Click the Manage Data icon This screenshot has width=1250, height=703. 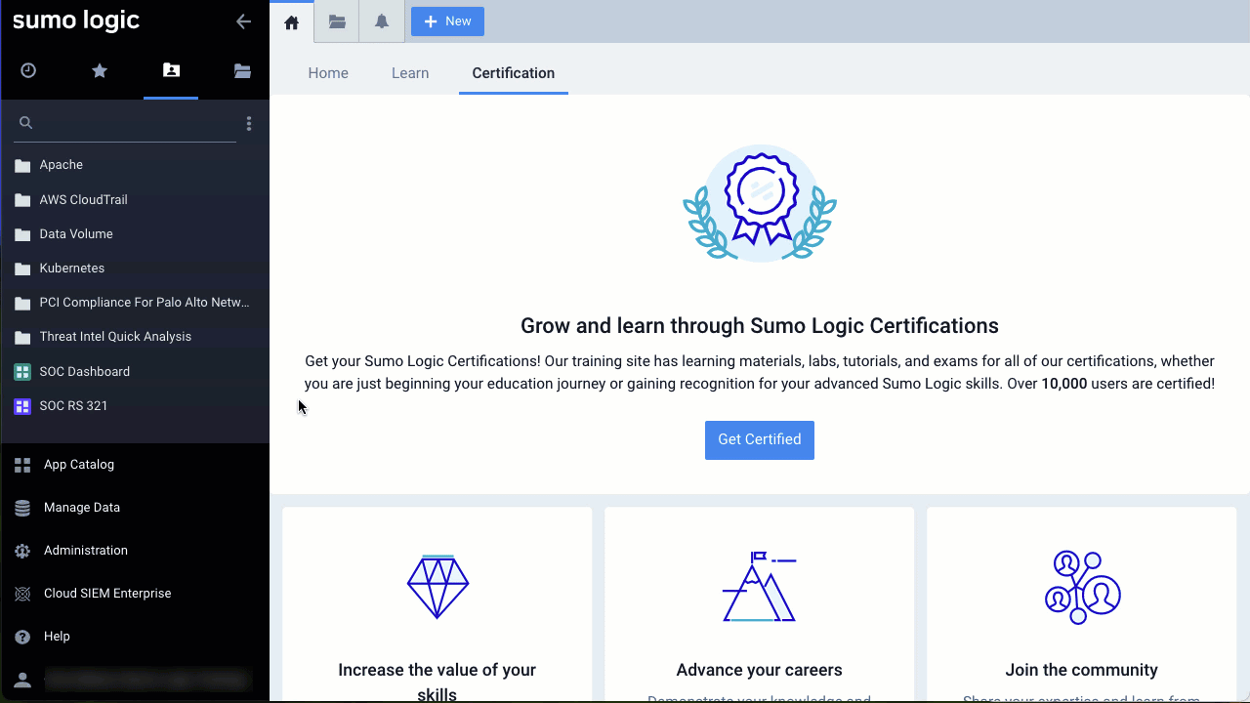click(x=21, y=507)
